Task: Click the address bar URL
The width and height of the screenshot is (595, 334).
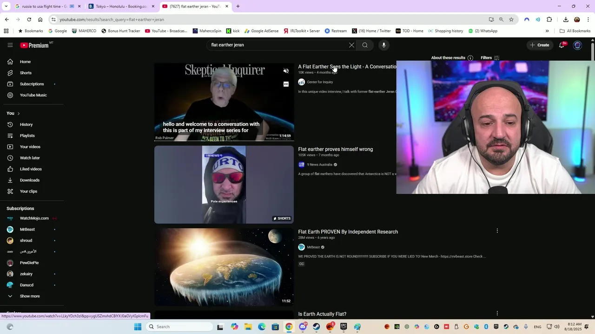Action: click(112, 19)
